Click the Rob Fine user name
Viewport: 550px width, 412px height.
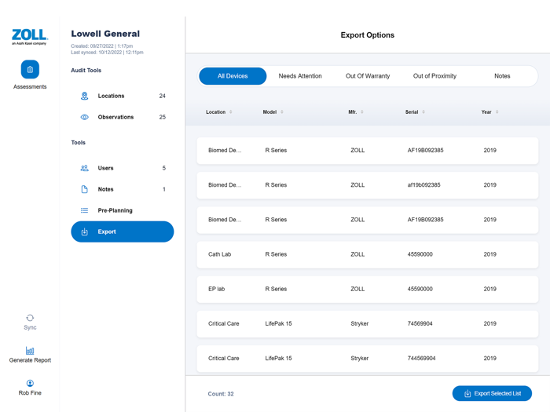pos(30,393)
